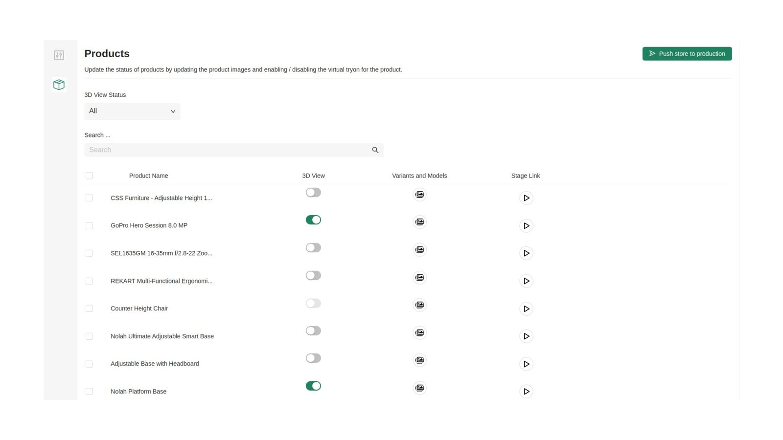The height and width of the screenshot is (440, 783).
Task: Open the Products box icon in sidebar
Action: [x=59, y=84]
